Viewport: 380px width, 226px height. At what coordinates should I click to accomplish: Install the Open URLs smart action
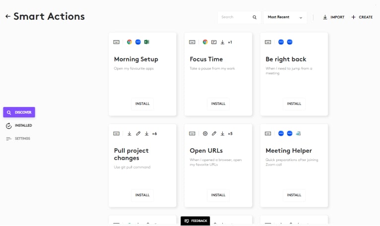tap(218, 195)
